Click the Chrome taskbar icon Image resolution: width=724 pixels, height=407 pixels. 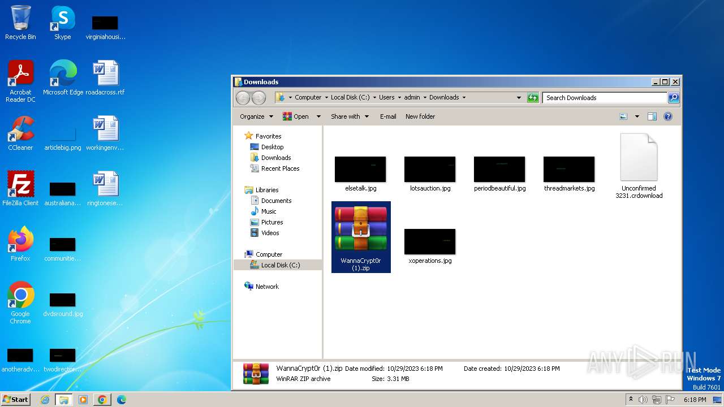tap(102, 400)
